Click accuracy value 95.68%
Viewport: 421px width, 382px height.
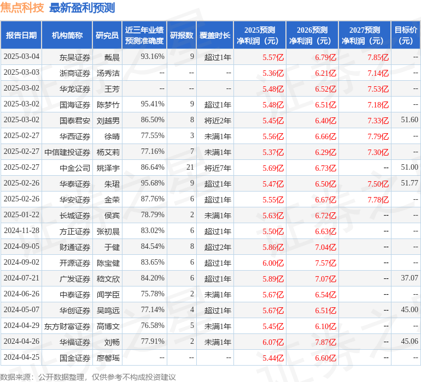click(x=153, y=183)
